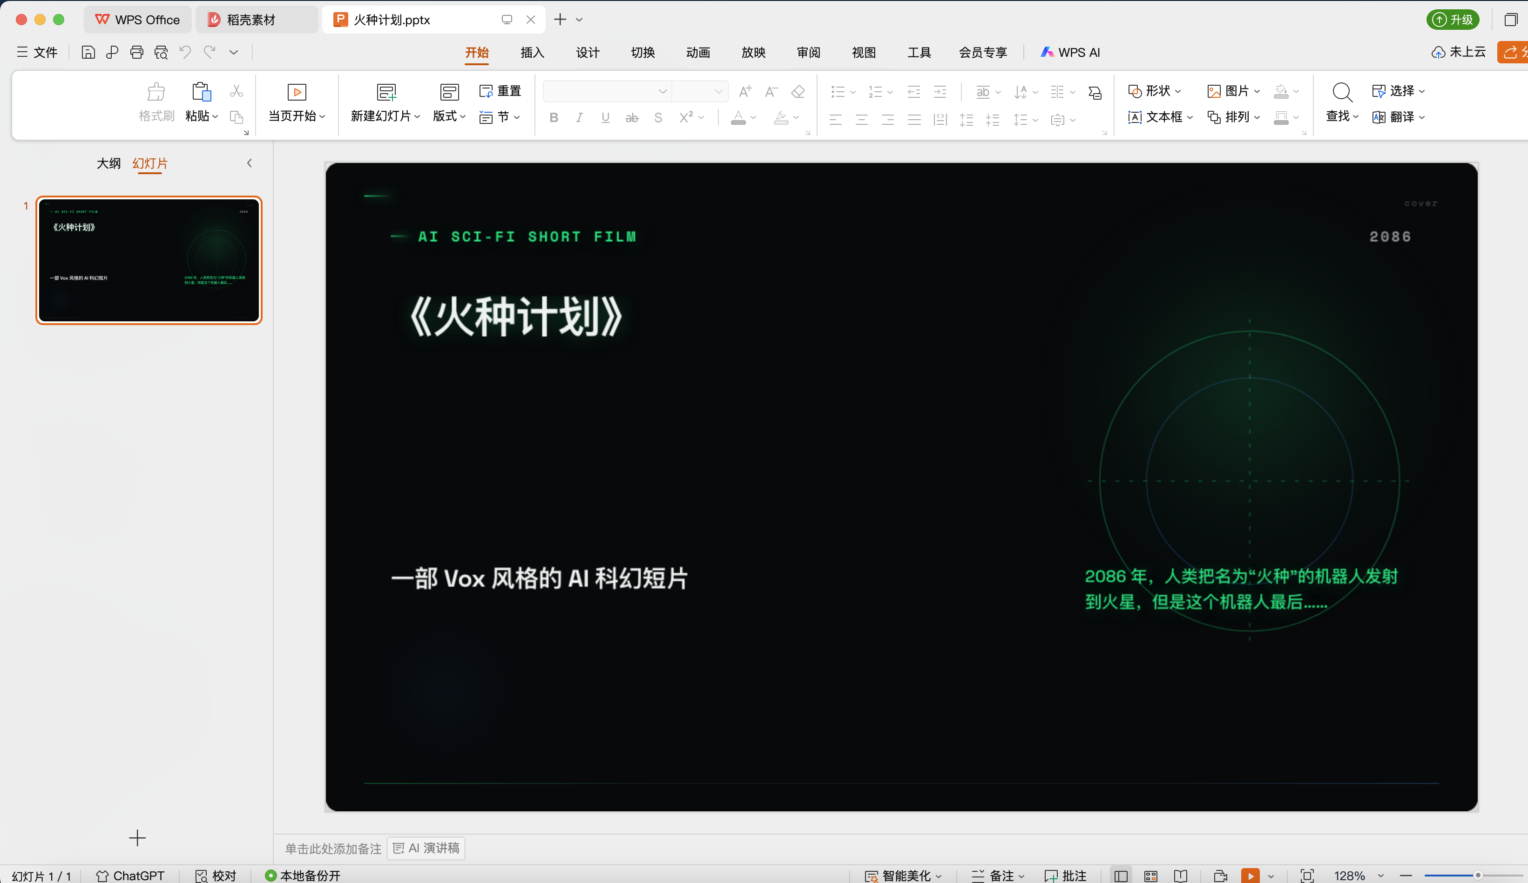1528x883 pixels.
Task: Align text left
Action: (835, 120)
